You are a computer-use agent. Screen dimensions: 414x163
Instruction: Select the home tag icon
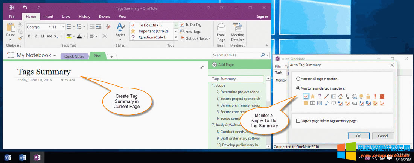340,96
